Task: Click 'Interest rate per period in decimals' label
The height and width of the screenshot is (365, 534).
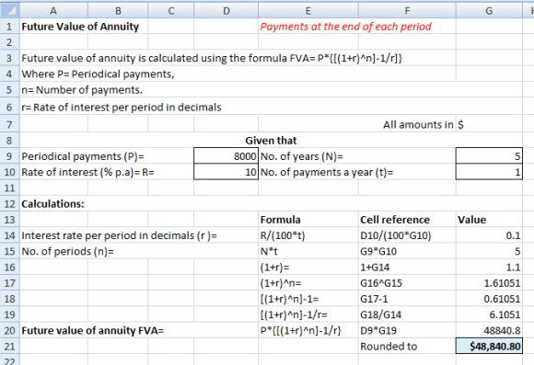Action: pos(119,235)
